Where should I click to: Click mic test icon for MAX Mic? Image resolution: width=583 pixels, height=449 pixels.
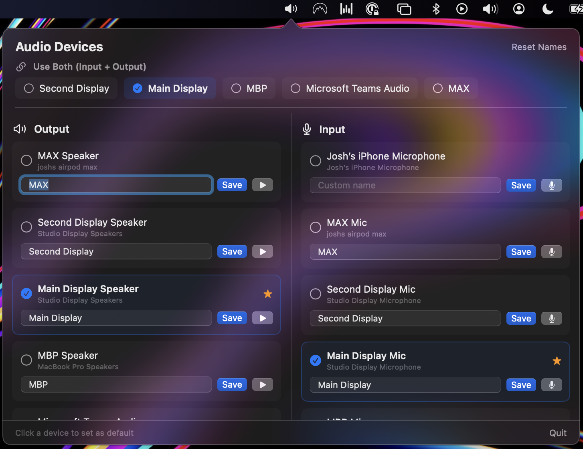(x=551, y=252)
